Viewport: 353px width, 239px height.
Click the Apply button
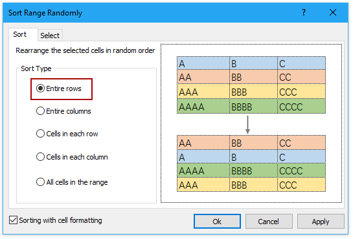click(x=321, y=222)
